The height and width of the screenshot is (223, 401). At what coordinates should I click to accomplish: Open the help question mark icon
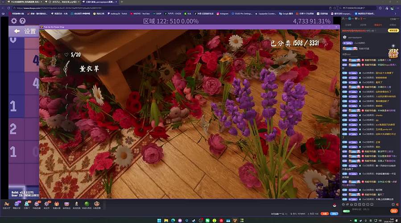click(22, 21)
